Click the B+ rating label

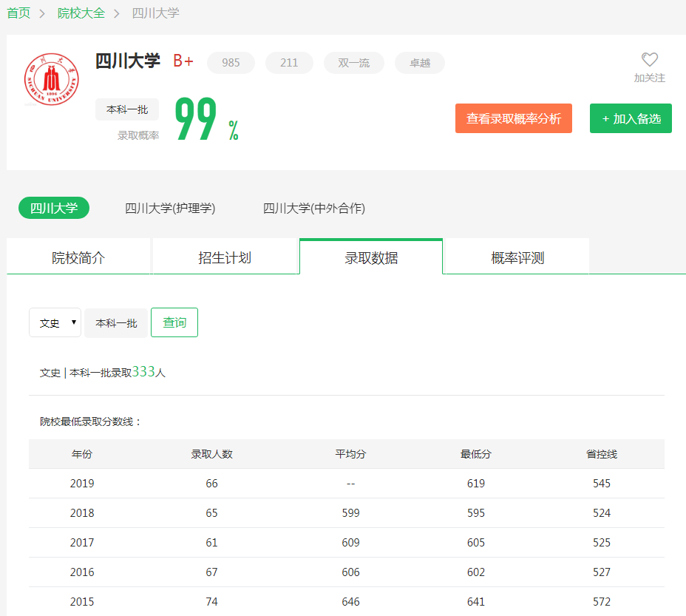click(x=183, y=61)
